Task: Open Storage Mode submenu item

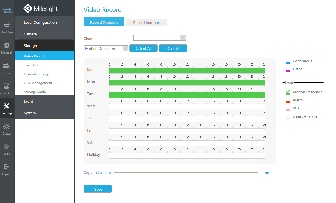Action: [45, 92]
